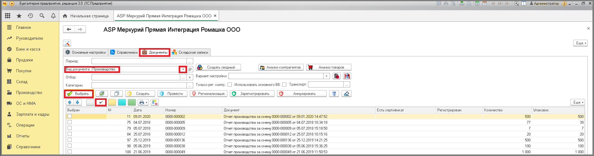594x156 pixels.
Task: Move row up with blue arrow
Action: (70, 102)
